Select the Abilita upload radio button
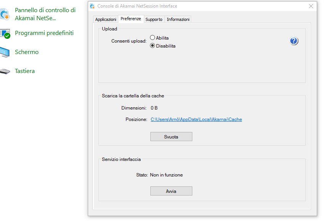This screenshot has height=221, width=324. pos(153,38)
